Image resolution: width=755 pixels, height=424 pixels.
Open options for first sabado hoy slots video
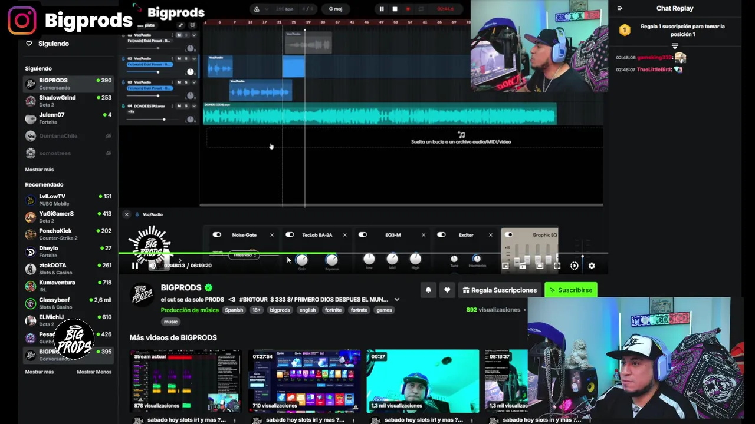pyautogui.click(x=235, y=420)
